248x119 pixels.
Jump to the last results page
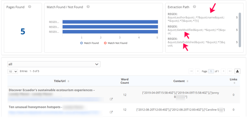pos(230,71)
